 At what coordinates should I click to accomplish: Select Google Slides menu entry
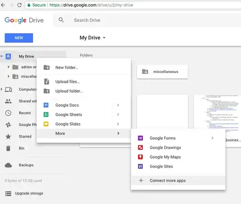pos(84,124)
